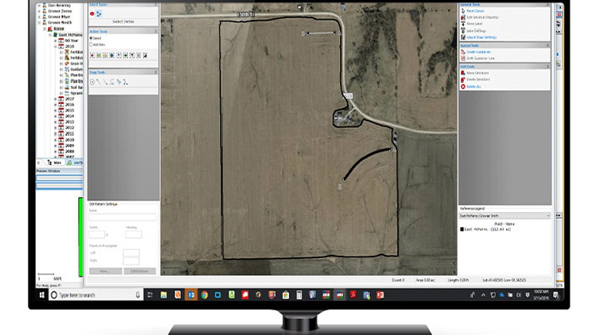Choose the red polygon select type icon
Viewport: 596px width, 335px height.
click(x=92, y=14)
